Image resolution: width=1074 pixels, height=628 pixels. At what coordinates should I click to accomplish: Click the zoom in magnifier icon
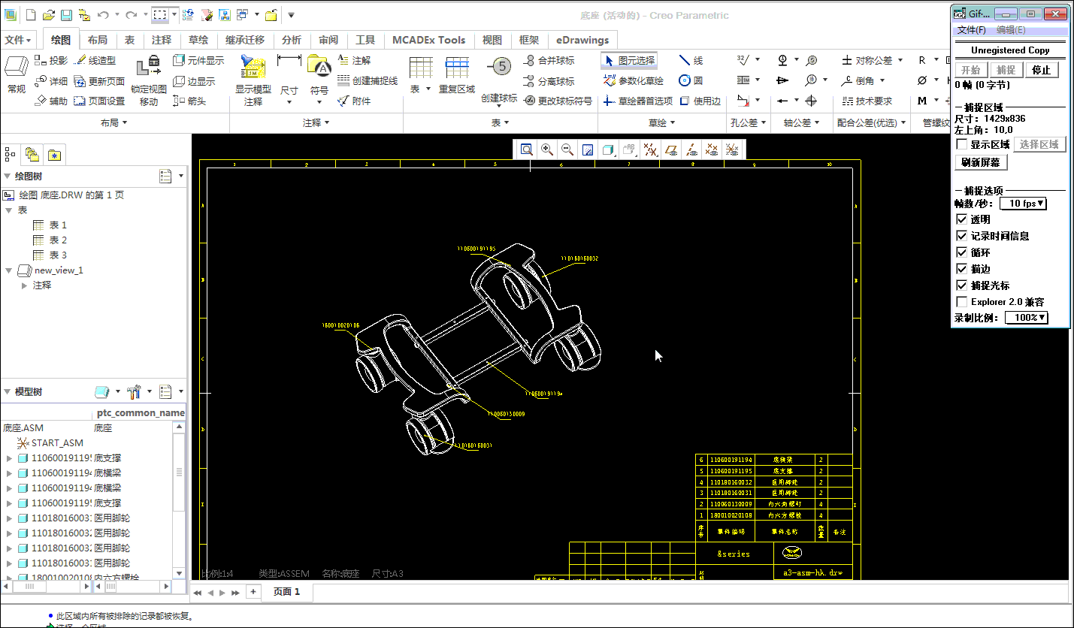point(547,150)
